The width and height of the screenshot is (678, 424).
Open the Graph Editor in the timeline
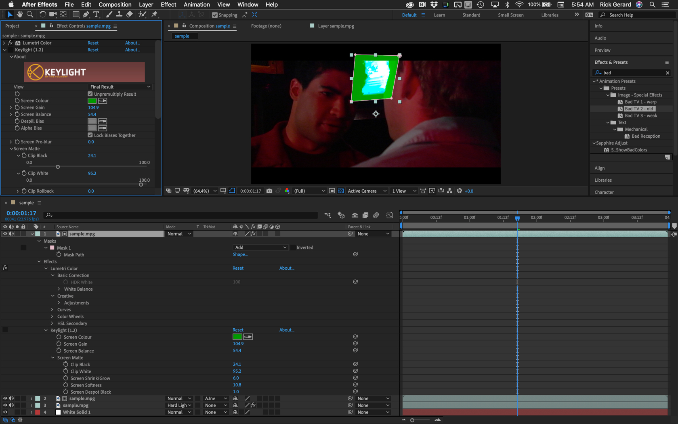click(x=390, y=215)
